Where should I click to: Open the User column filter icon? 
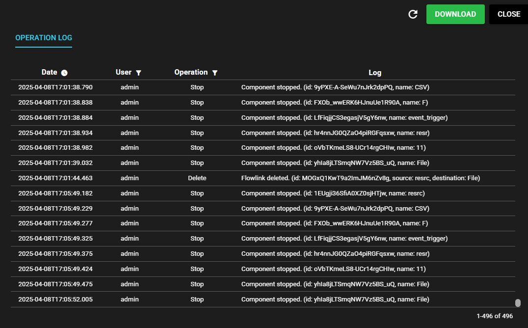[x=138, y=73]
